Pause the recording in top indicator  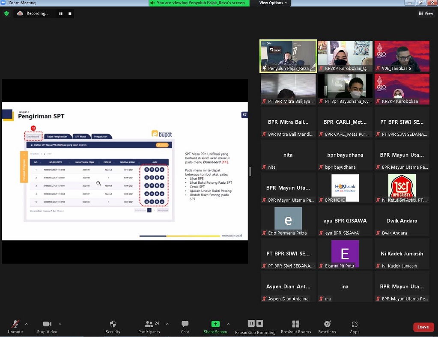click(61, 14)
